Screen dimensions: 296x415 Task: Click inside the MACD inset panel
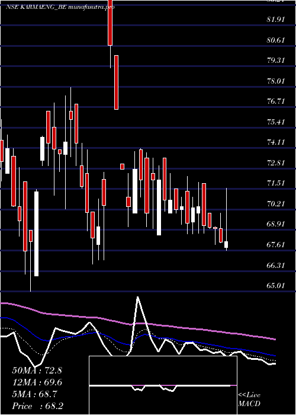163,385
